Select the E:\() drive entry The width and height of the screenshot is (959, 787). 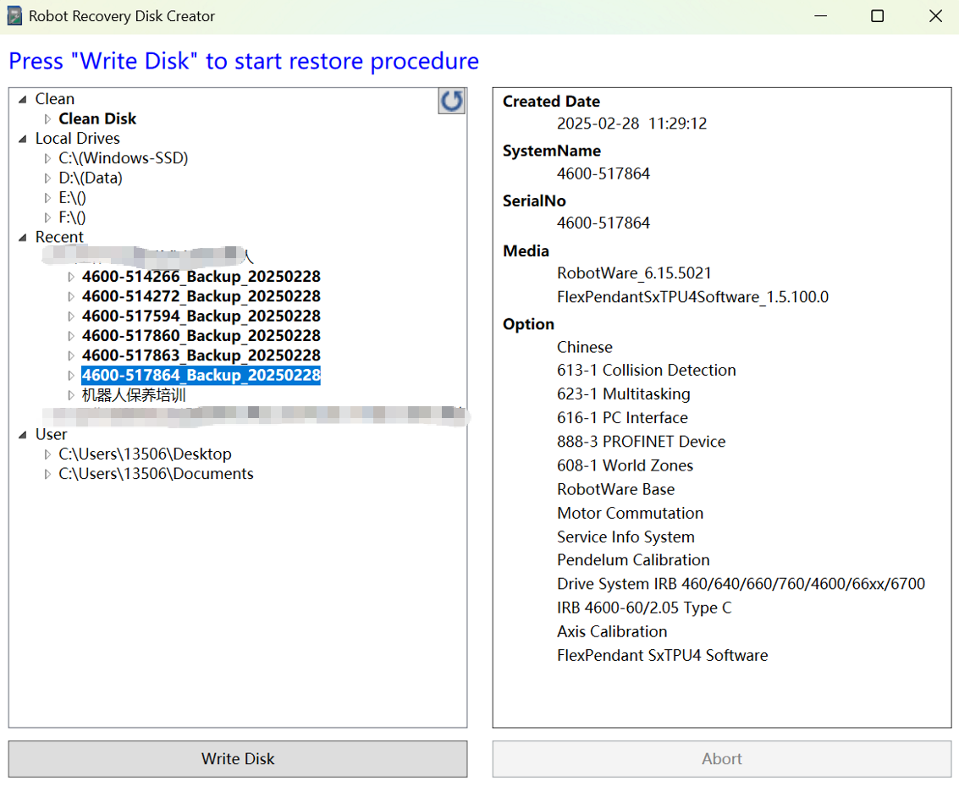tap(72, 197)
